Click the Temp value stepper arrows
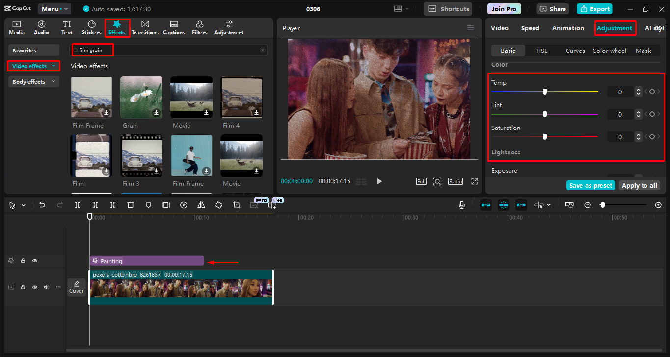The image size is (670, 357). tap(638, 92)
